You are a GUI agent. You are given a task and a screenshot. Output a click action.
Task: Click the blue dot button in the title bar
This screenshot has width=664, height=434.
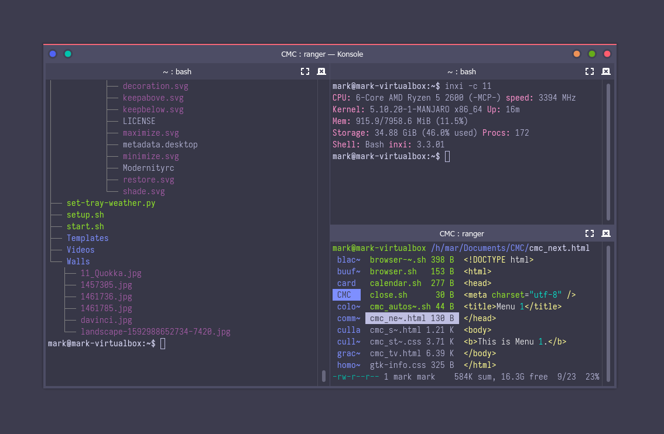tap(53, 54)
